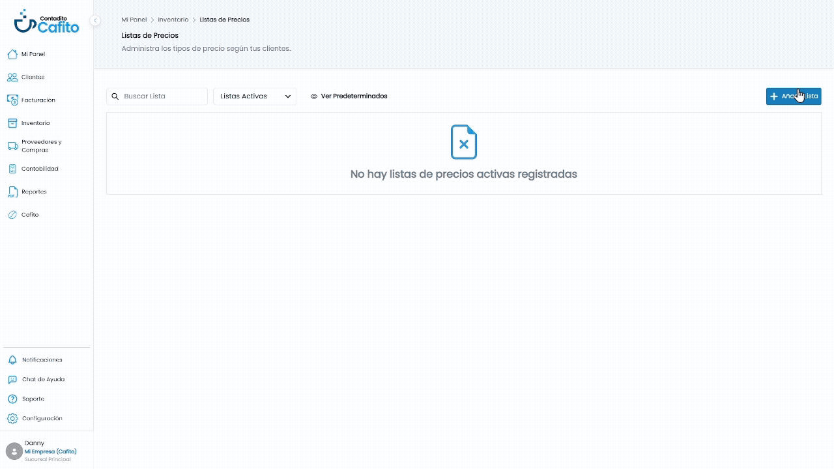Open the Facturación menu item
The height and width of the screenshot is (469, 834).
click(x=38, y=100)
